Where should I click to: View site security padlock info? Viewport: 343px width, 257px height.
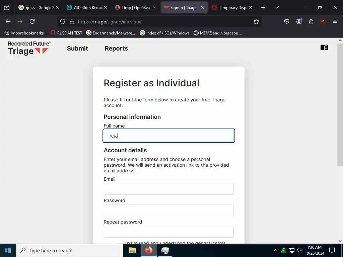(72, 22)
